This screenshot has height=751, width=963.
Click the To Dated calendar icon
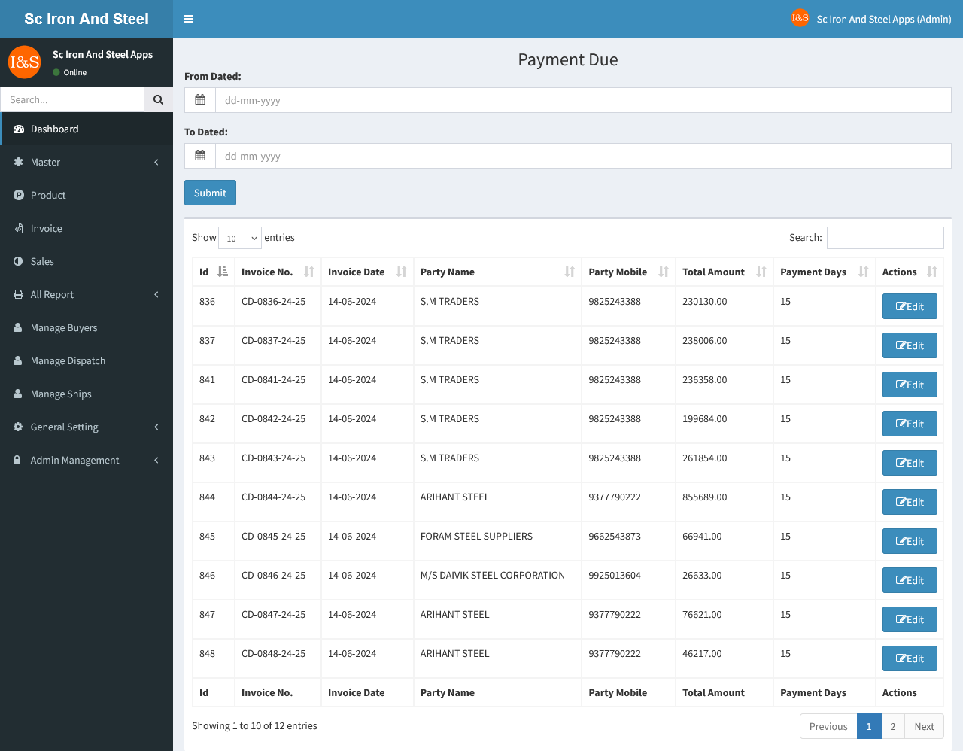click(x=200, y=156)
